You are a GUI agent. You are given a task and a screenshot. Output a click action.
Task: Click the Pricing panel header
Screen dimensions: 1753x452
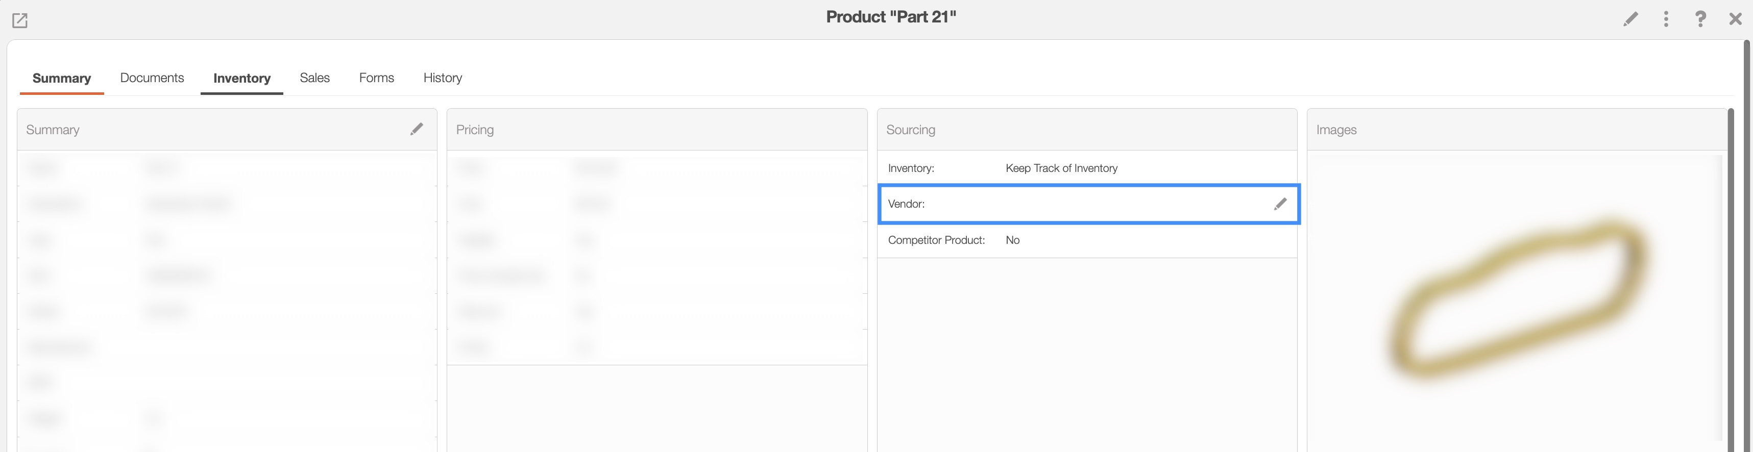point(474,130)
